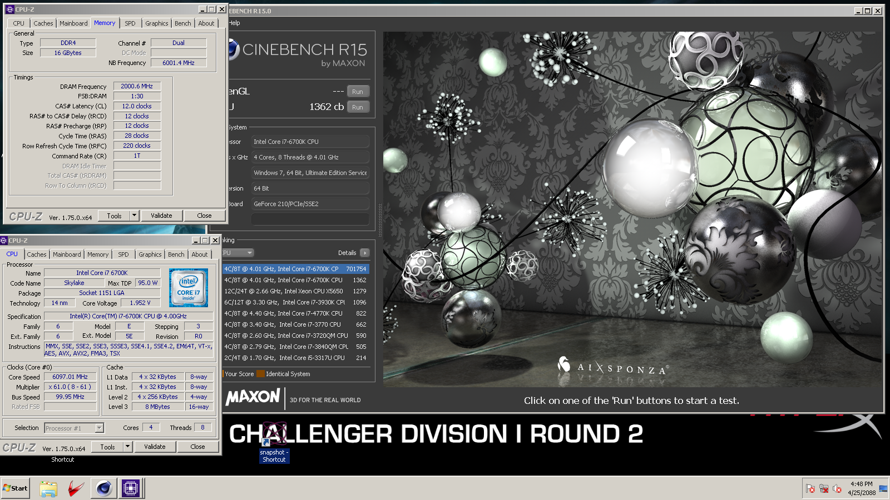
Task: Click the show desktop tray icon
Action: 883,488
